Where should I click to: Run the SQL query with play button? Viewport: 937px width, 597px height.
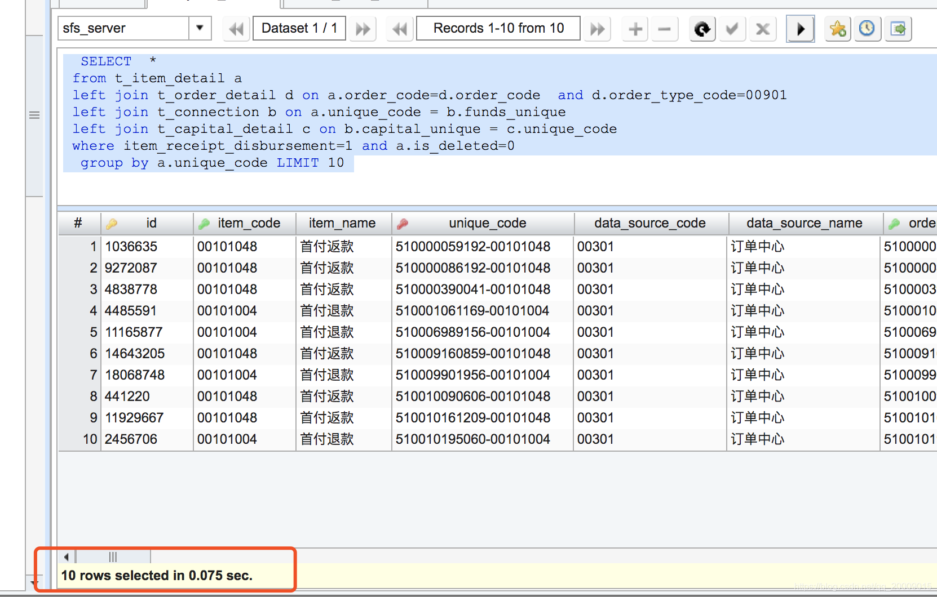[x=800, y=29]
